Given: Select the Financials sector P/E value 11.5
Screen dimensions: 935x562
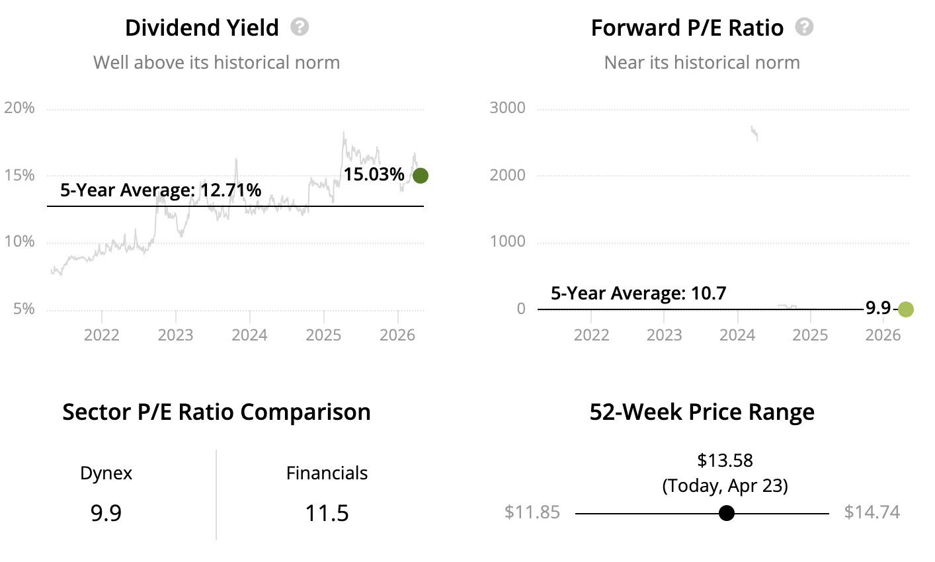Looking at the screenshot, I should coord(327,513).
